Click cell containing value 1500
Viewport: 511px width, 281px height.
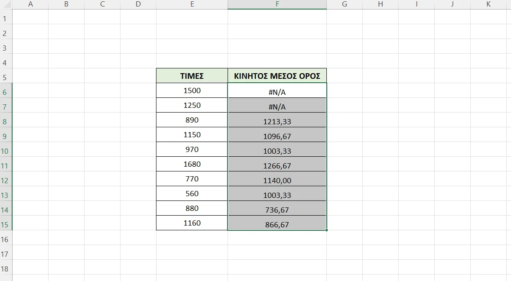(192, 90)
